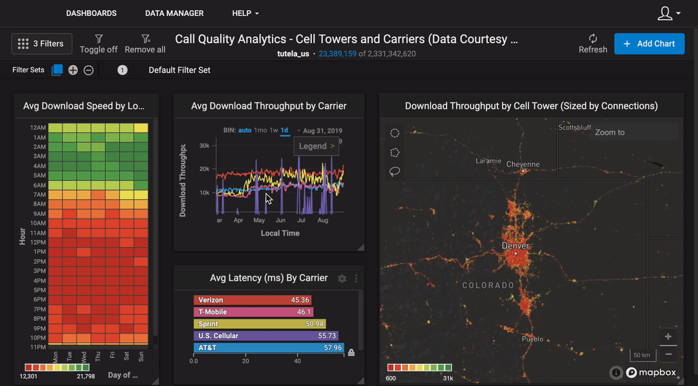Click the 50 km map scale indicator
The width and height of the screenshot is (698, 386).
click(x=642, y=355)
